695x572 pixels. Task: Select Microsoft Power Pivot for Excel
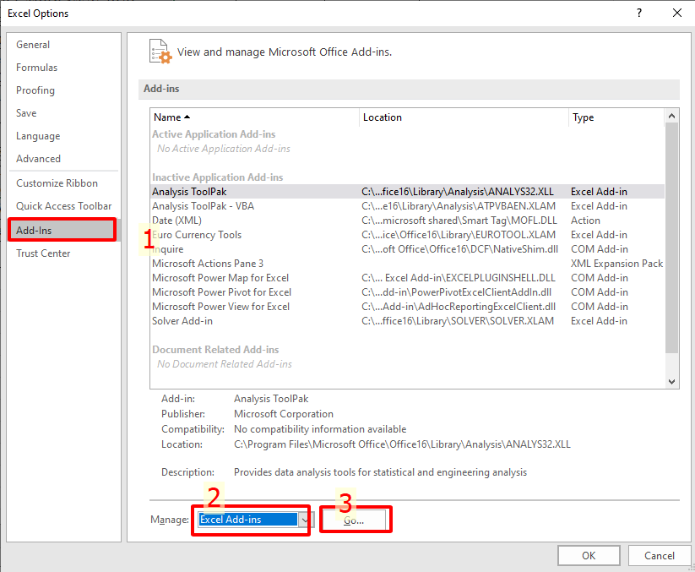[407, 292]
